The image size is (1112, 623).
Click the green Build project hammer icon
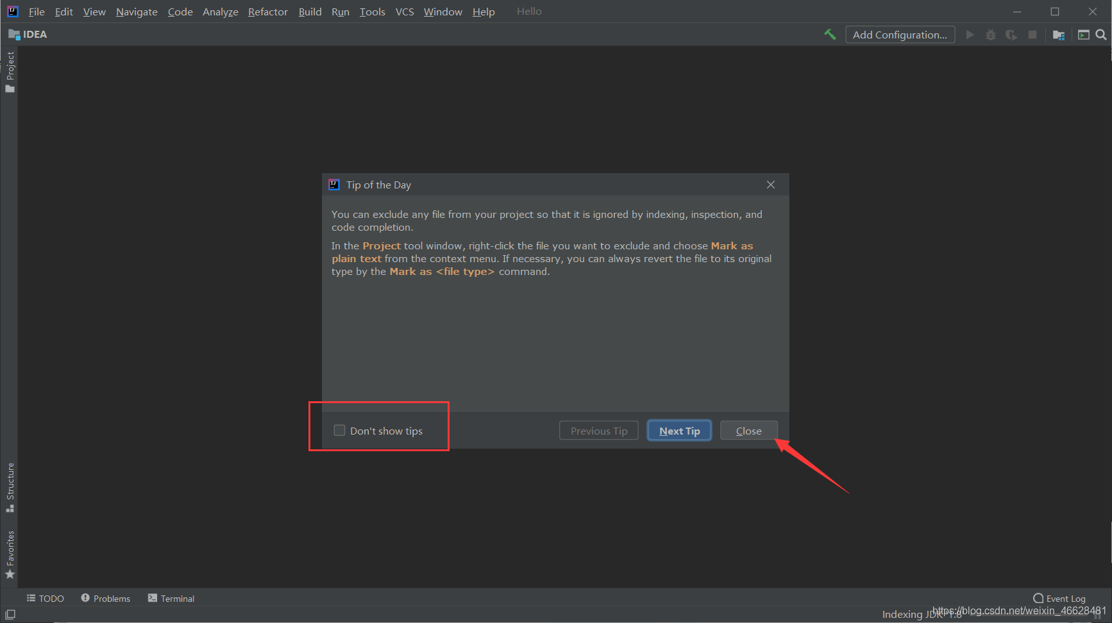point(830,34)
